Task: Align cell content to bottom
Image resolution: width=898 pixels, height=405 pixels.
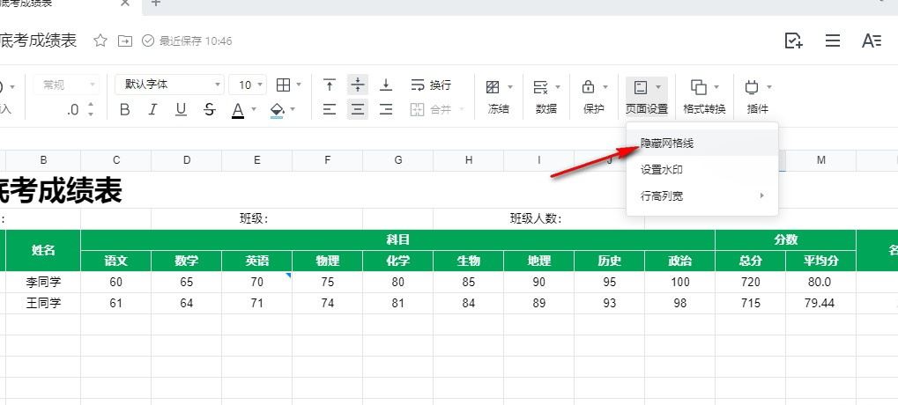Action: (386, 85)
